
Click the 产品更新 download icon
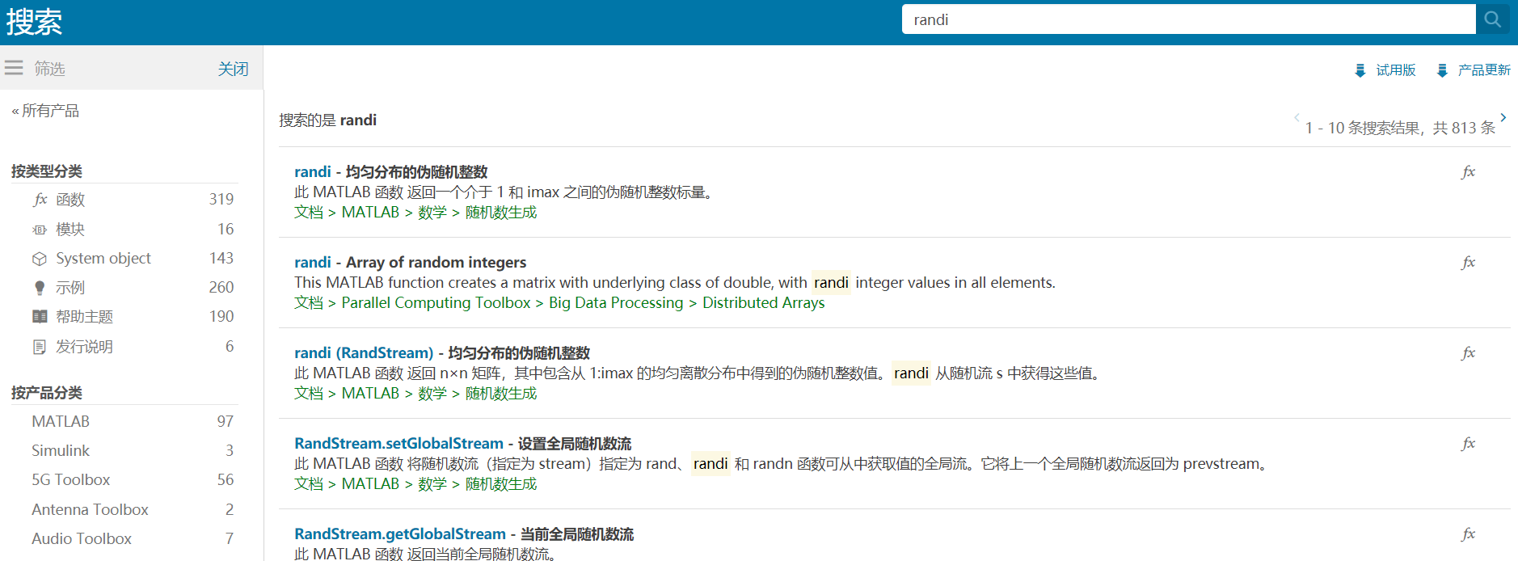[1441, 70]
